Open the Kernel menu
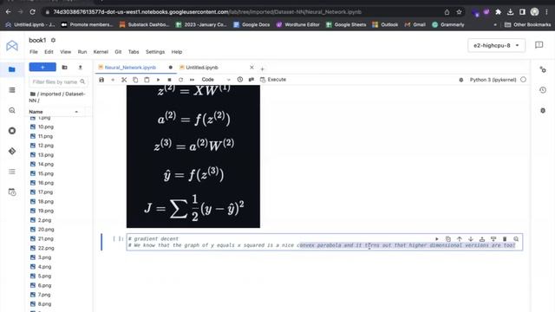This screenshot has width=555, height=312. point(101,52)
